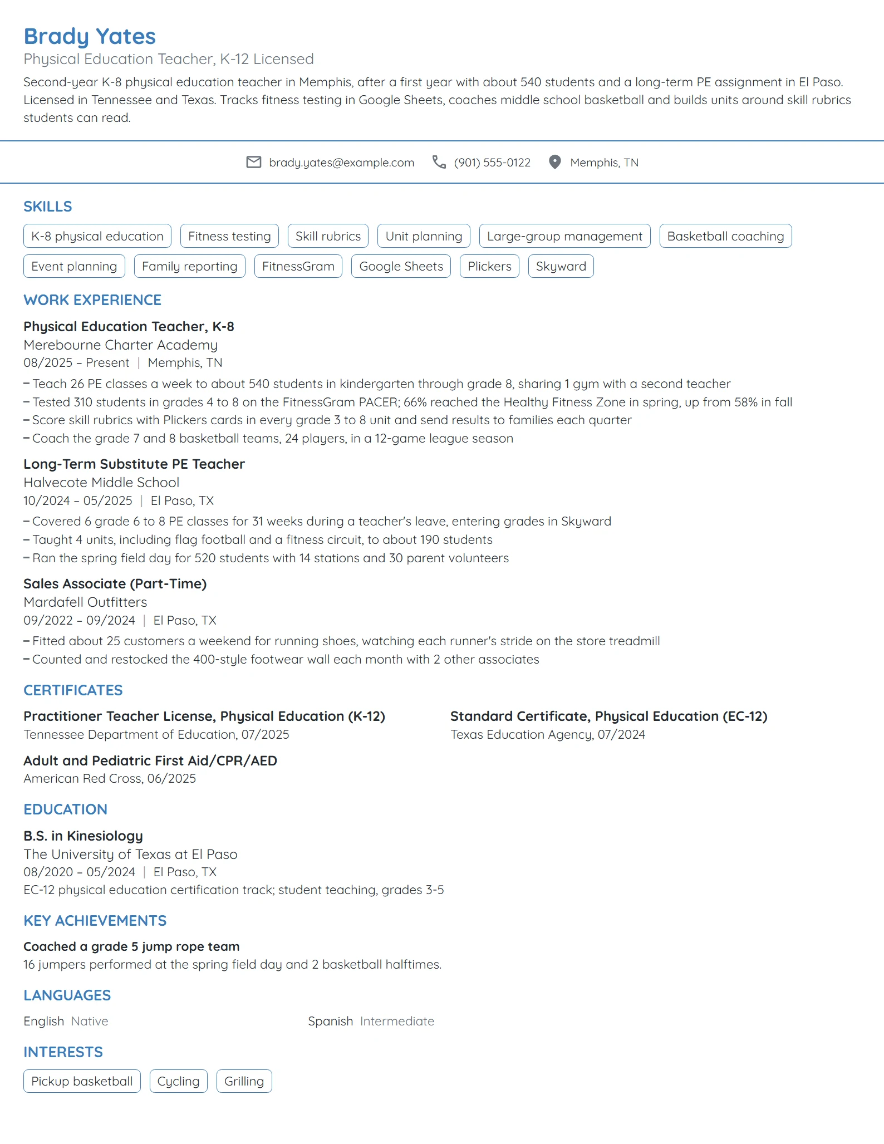This screenshot has width=884, height=1144.
Task: Click Mardafell Outfitters company name
Action: [x=85, y=602]
